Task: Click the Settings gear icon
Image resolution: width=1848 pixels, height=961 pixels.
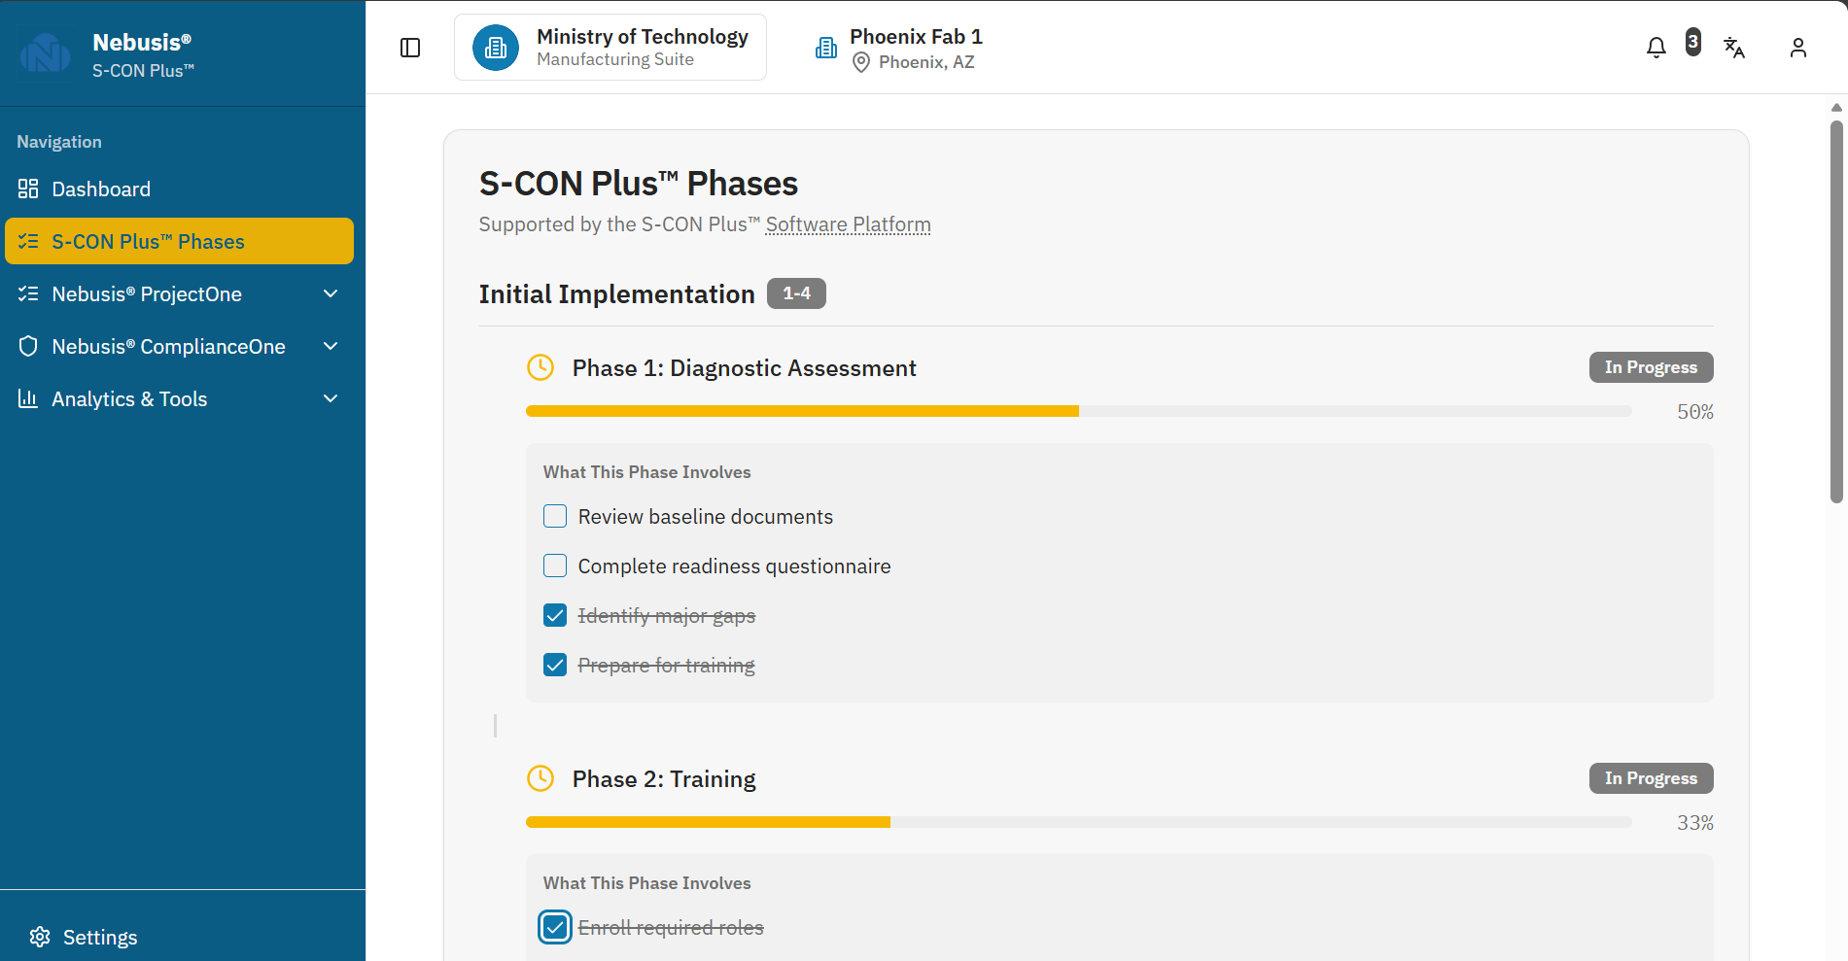Action: click(x=40, y=937)
